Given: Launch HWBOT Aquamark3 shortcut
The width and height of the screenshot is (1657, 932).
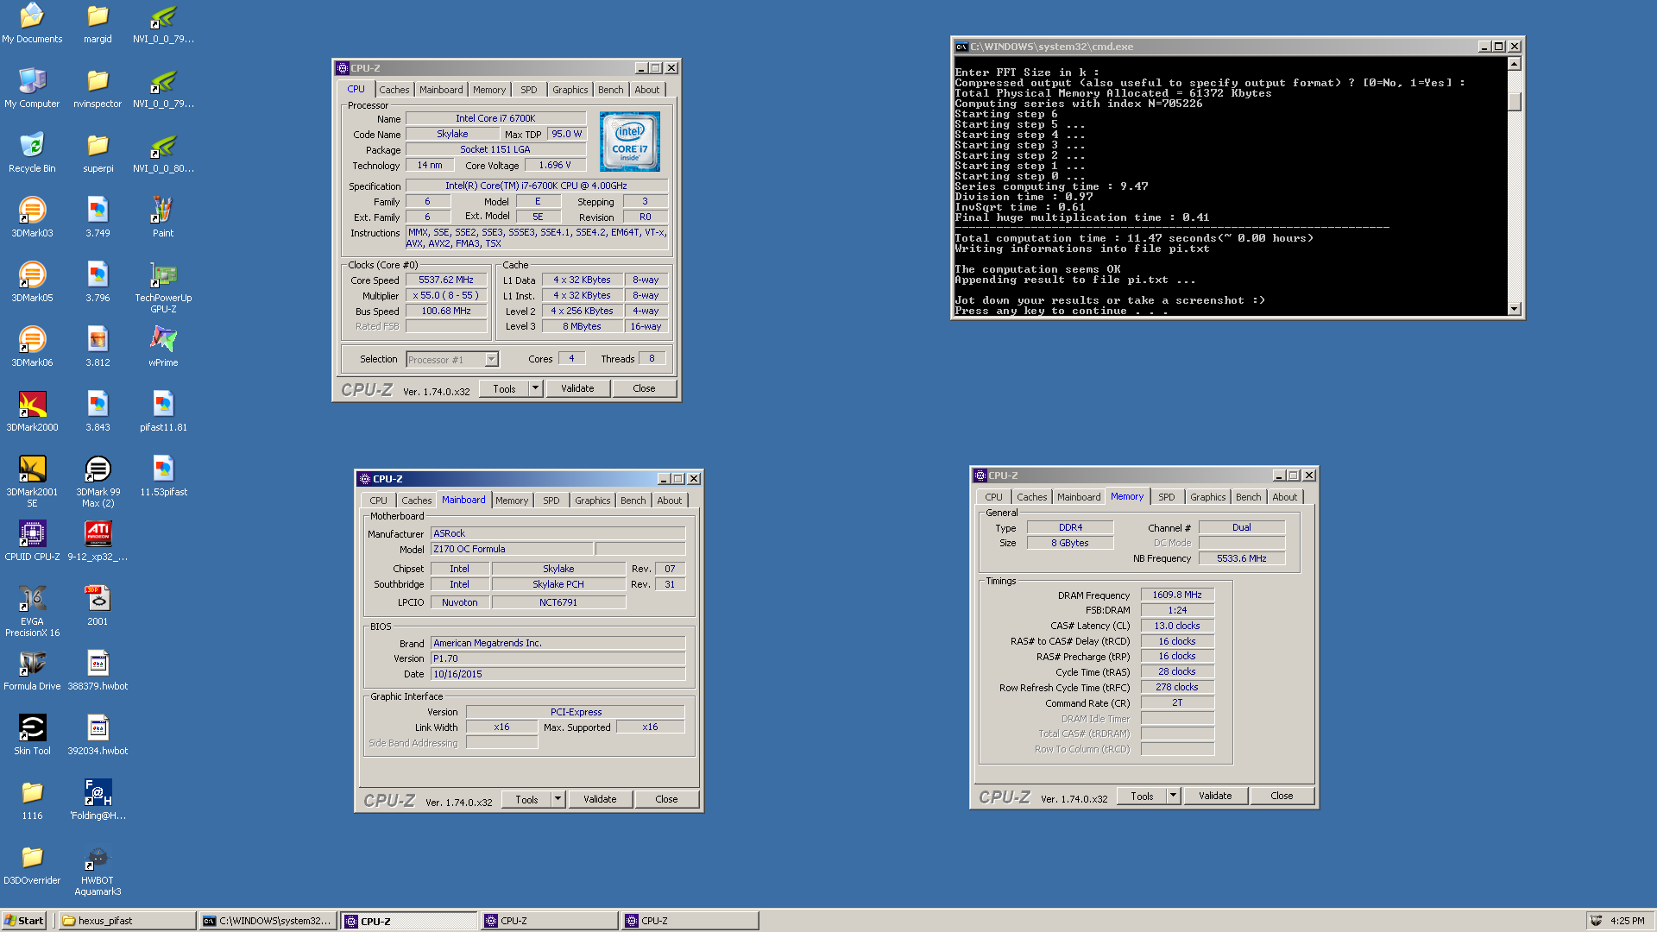Looking at the screenshot, I should coord(98,870).
